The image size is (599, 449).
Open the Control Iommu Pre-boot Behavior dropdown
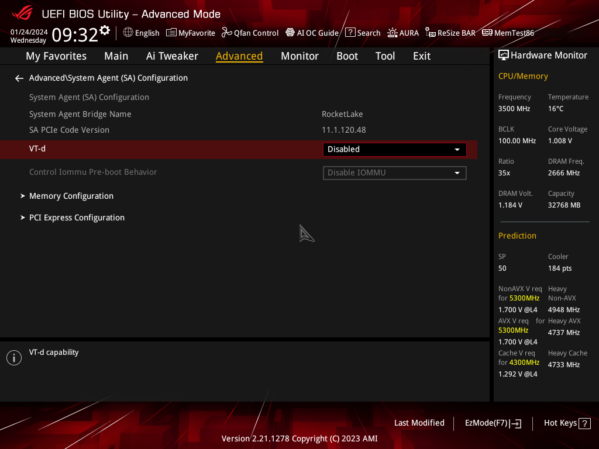[394, 173]
